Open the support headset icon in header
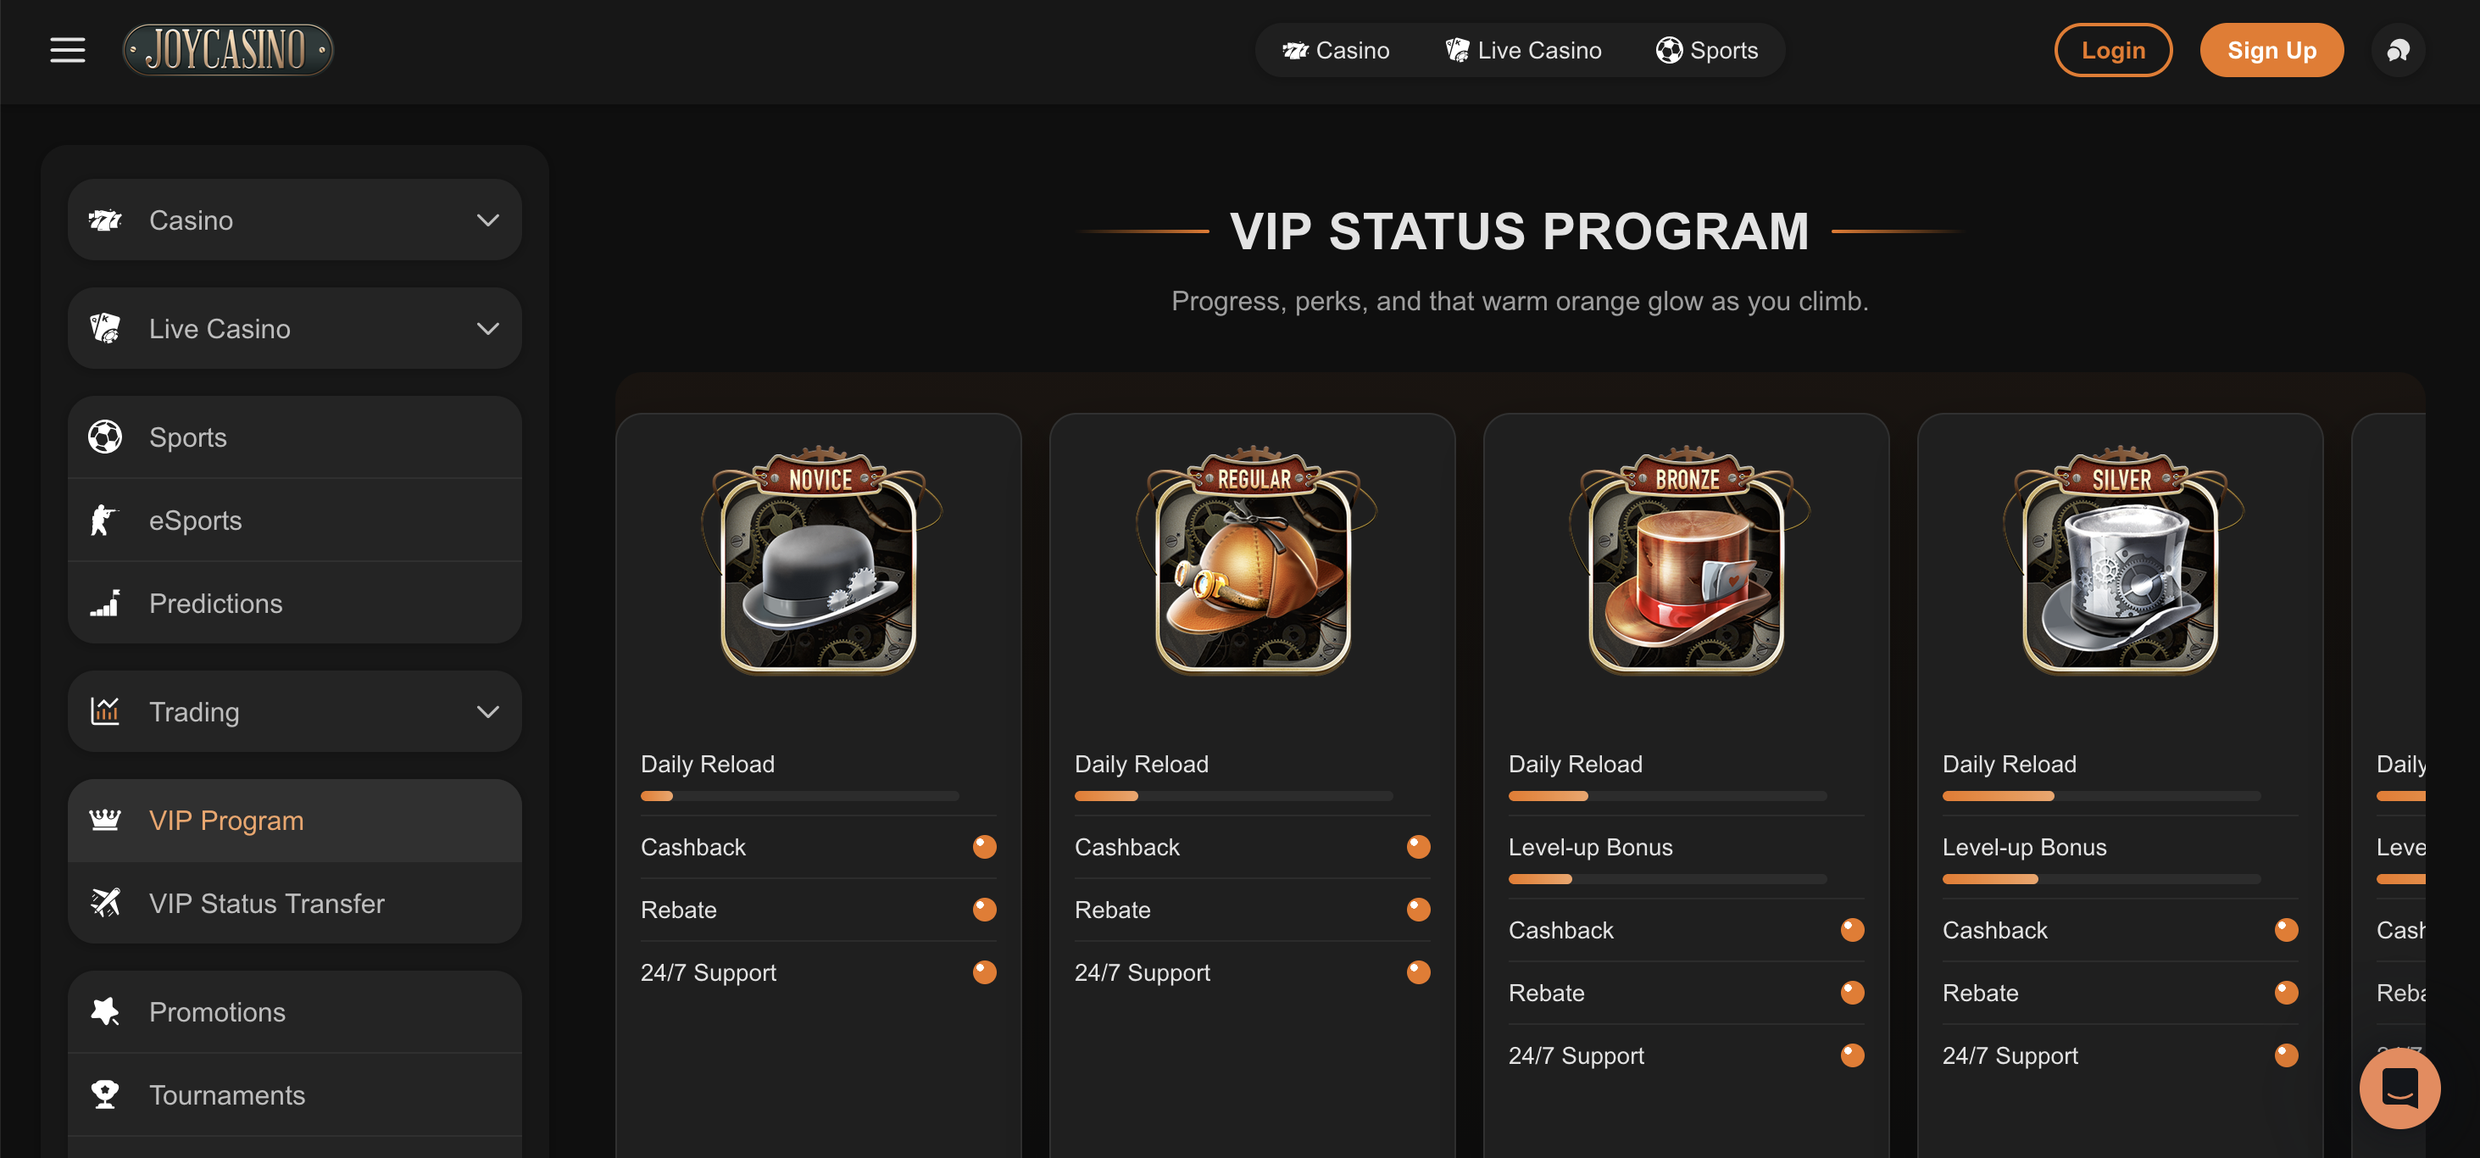The height and width of the screenshot is (1158, 2480). tap(2397, 50)
